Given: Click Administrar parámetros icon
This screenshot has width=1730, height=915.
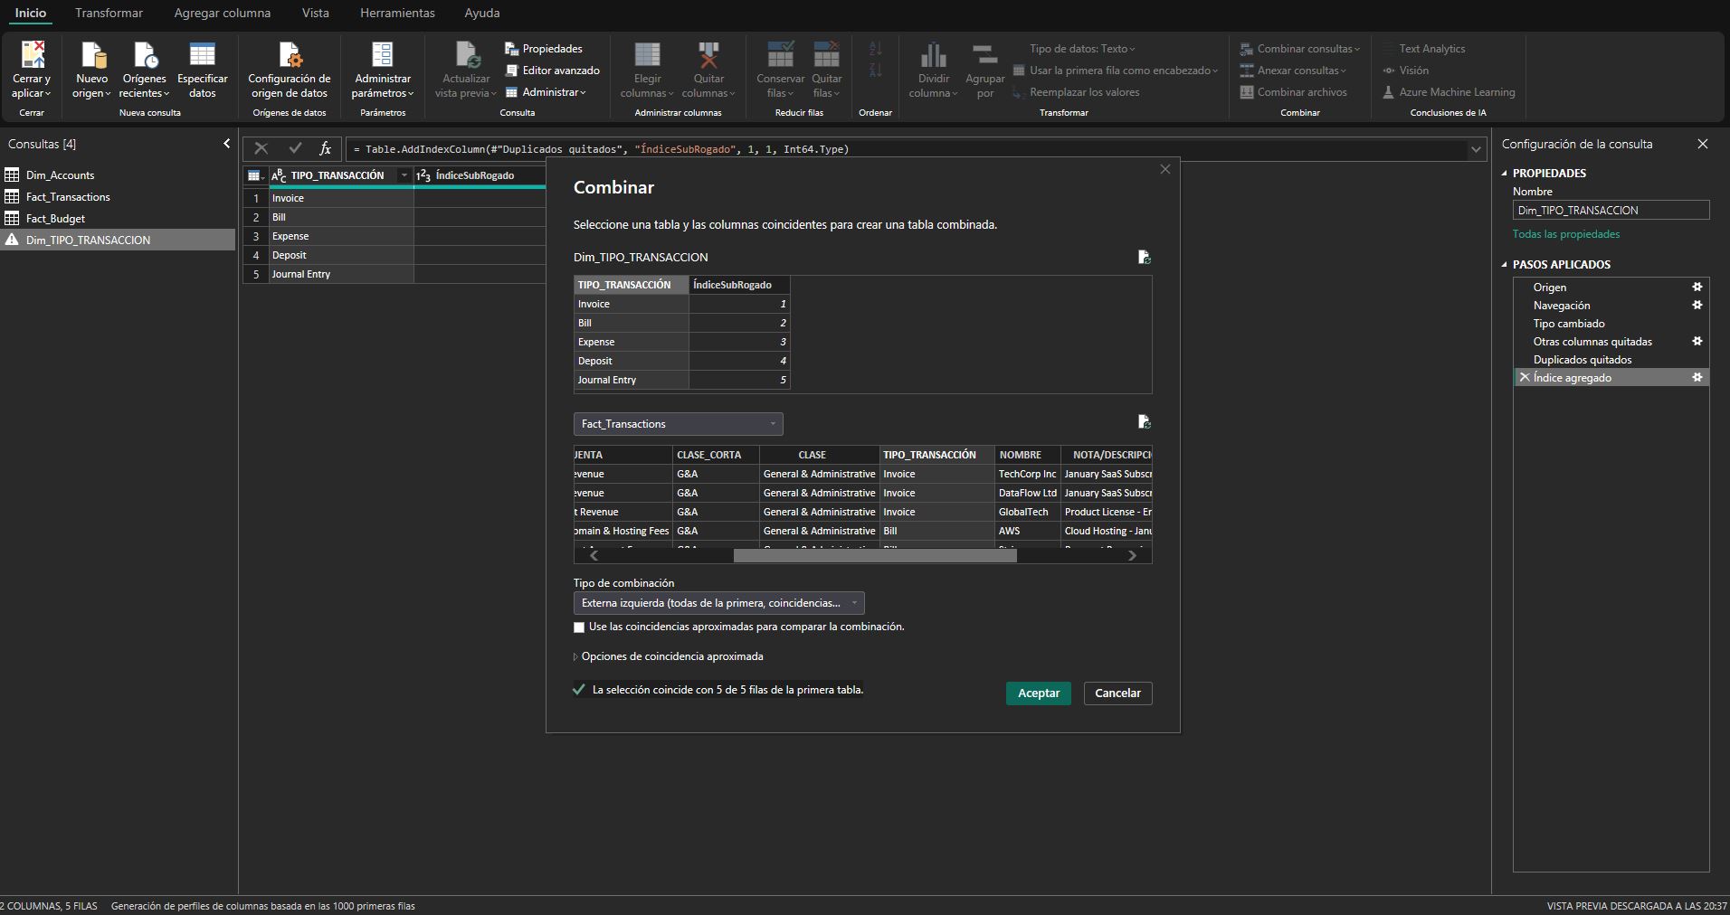Looking at the screenshot, I should pos(383,55).
